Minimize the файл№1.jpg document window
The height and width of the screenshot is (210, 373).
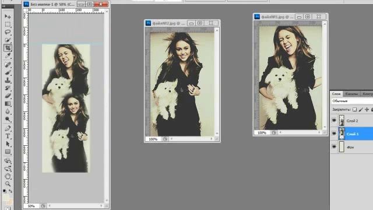(299, 17)
